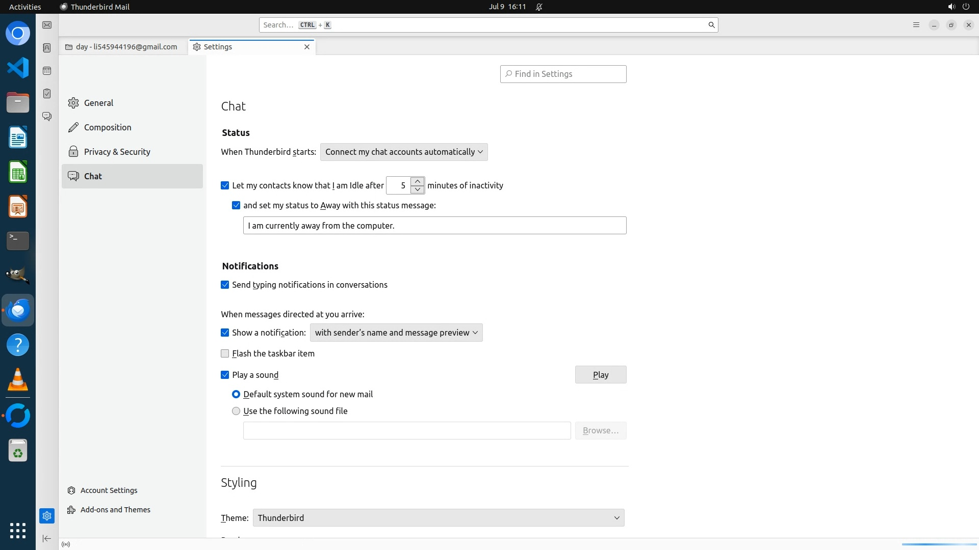
Task: Collapse the spaces toolbar
Action: point(47,538)
